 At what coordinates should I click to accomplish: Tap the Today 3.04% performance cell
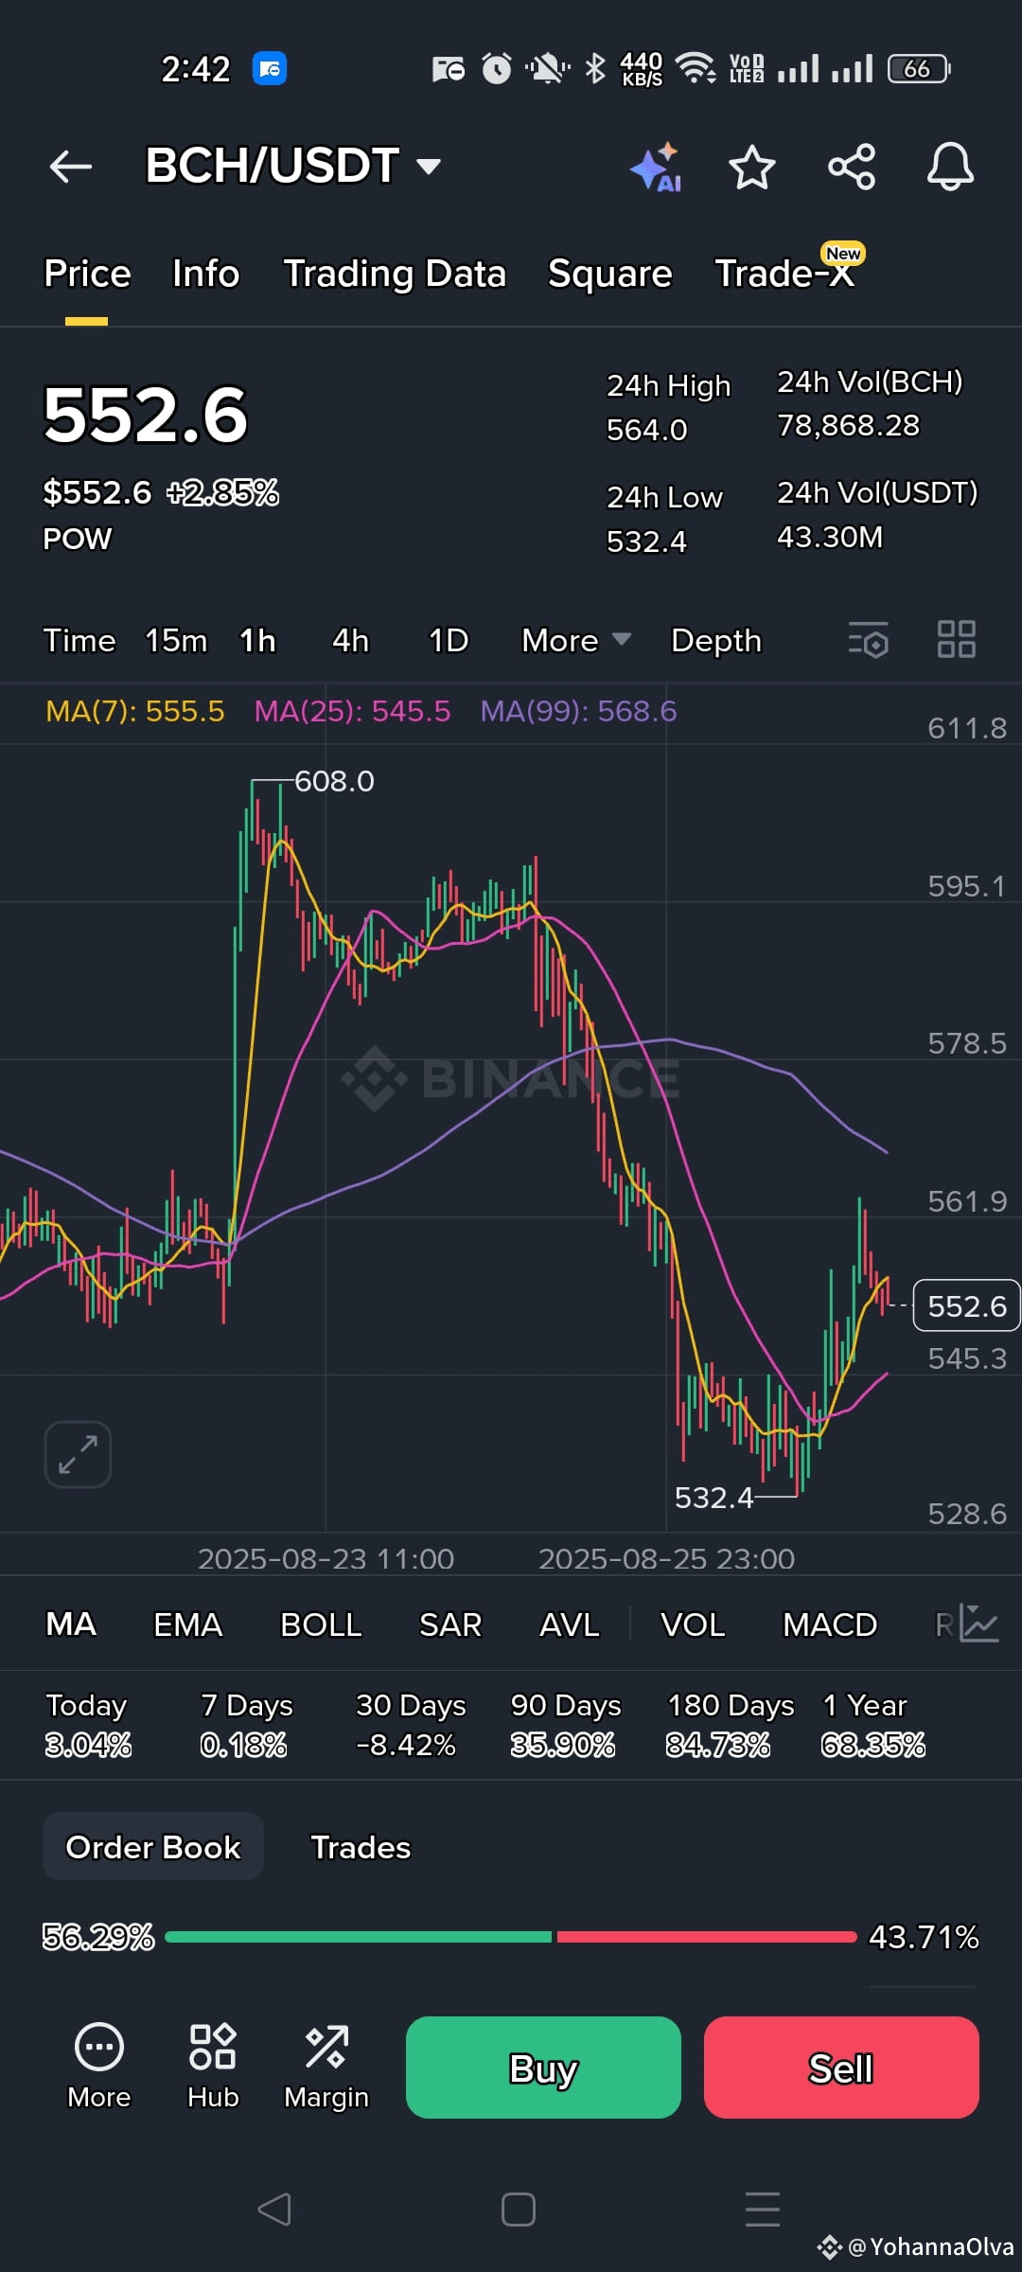(88, 1725)
